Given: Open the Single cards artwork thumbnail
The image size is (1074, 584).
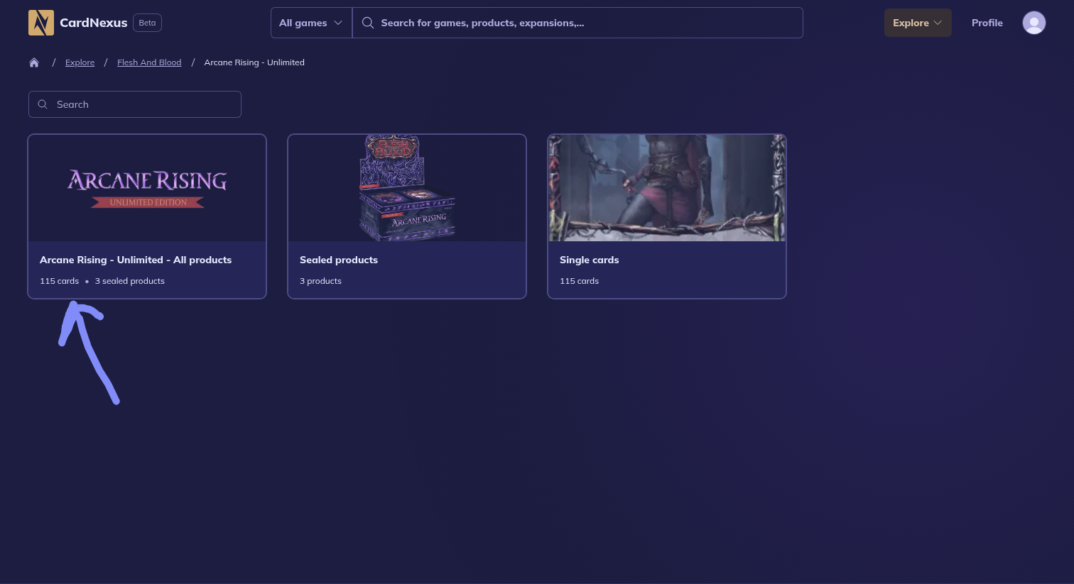Looking at the screenshot, I should click(x=667, y=188).
